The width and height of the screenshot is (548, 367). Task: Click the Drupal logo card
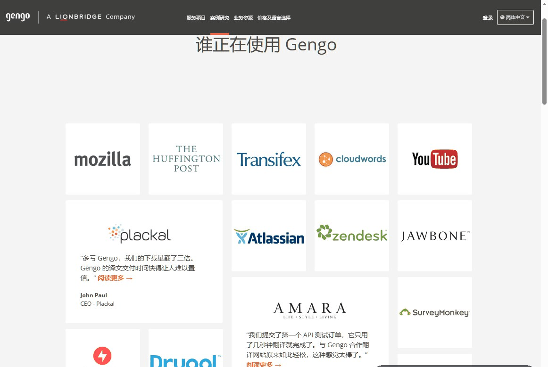pos(186,348)
